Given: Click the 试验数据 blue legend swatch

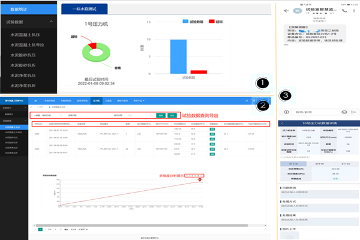Looking at the screenshot, I should point(185,22).
